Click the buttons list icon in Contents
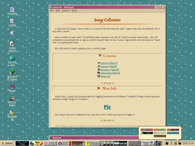 [99, 63]
